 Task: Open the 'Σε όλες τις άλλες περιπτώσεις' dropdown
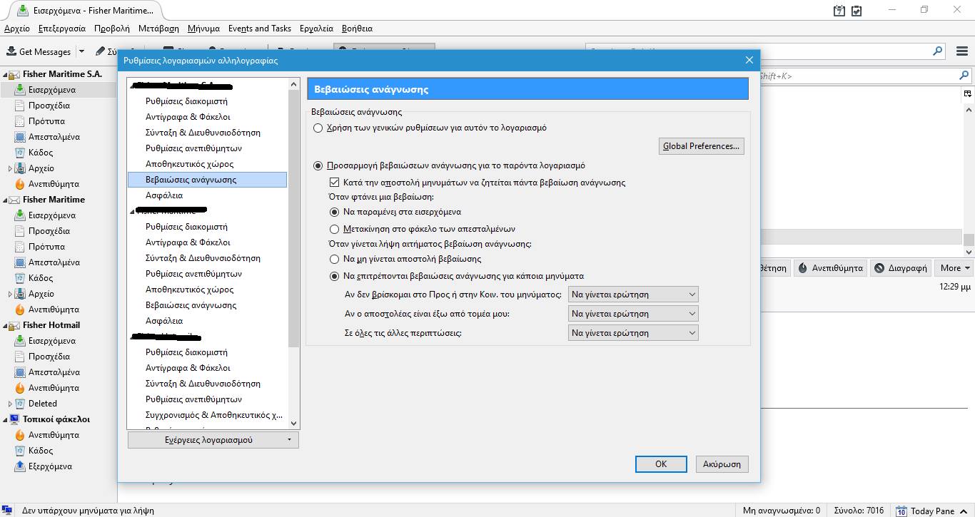pos(633,333)
